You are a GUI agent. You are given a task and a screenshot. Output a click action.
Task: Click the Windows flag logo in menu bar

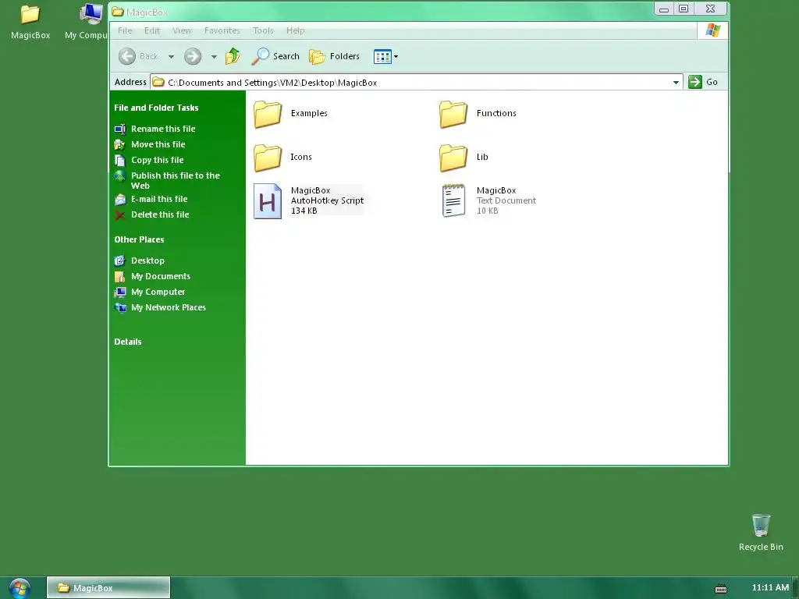(x=712, y=30)
